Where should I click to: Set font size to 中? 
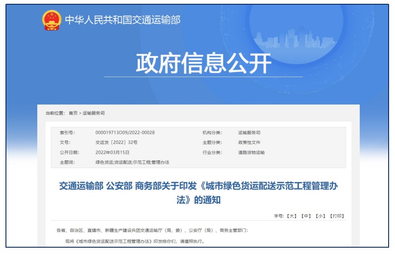[306, 216]
